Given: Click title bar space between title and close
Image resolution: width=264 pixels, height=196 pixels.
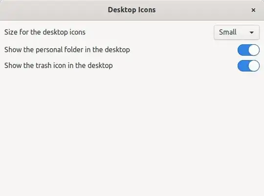Looking at the screenshot, I should click(203, 10).
